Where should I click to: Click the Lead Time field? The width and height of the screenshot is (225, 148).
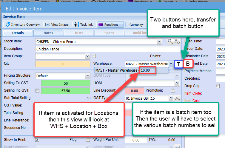[221, 41]
